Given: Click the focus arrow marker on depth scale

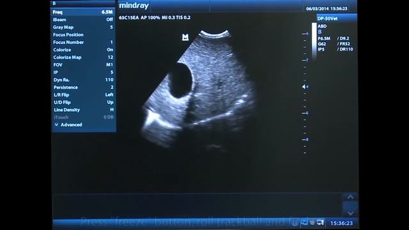Looking at the screenshot, I should point(304,87).
